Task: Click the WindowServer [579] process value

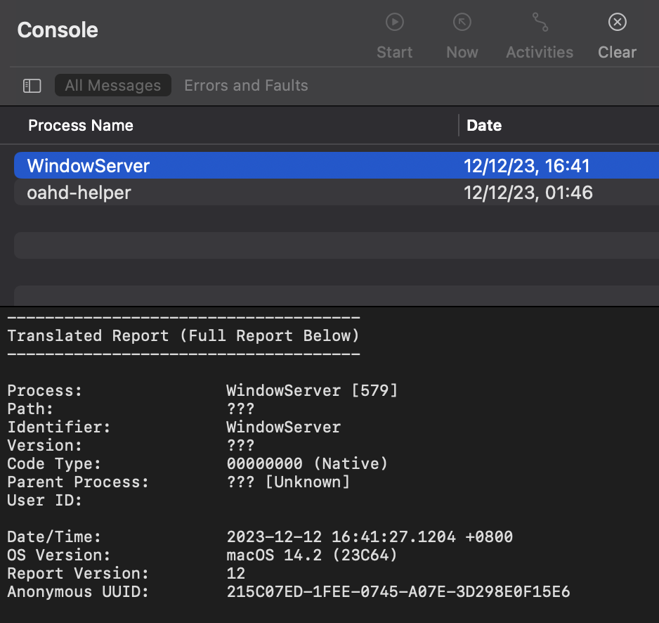Action: click(312, 390)
